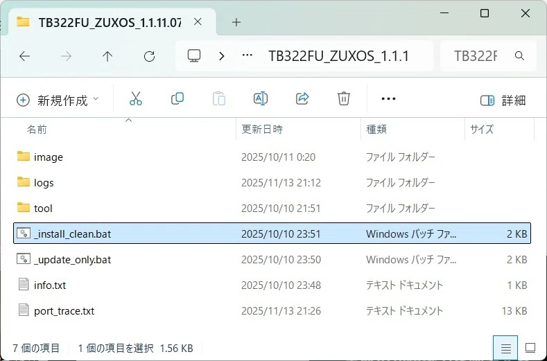Viewport: 547px width, 361px height.
Task: Close the TB322FU_ZUXOS tab
Action: point(198,22)
